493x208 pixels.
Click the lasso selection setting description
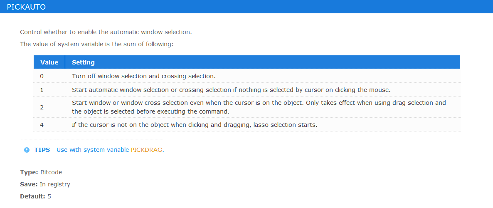tap(195, 125)
